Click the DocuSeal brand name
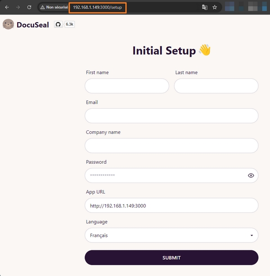Viewport: 270px width, 276px height. 33,25
